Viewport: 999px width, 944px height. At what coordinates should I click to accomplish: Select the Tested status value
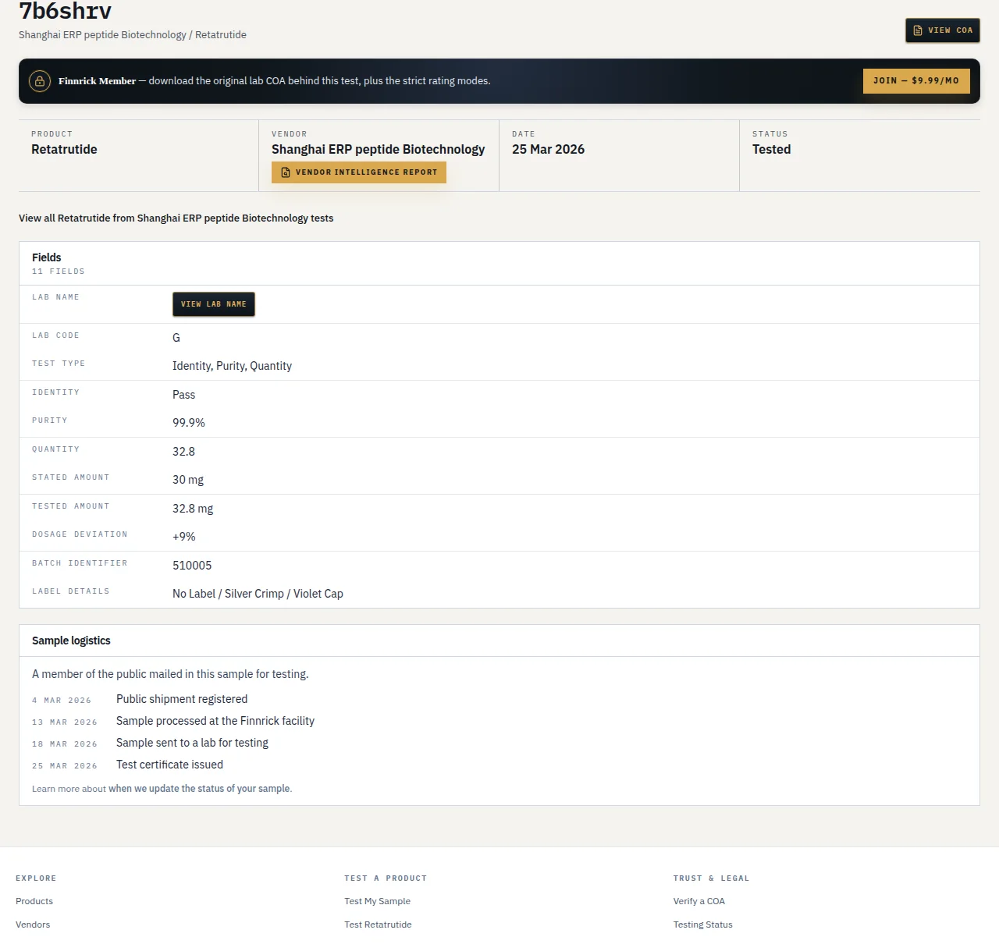pos(772,149)
